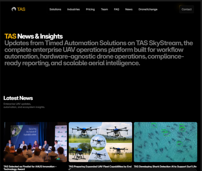Click the 'TAS News & Insights' heading
The width and height of the screenshot is (202, 171).
tap(34, 36)
